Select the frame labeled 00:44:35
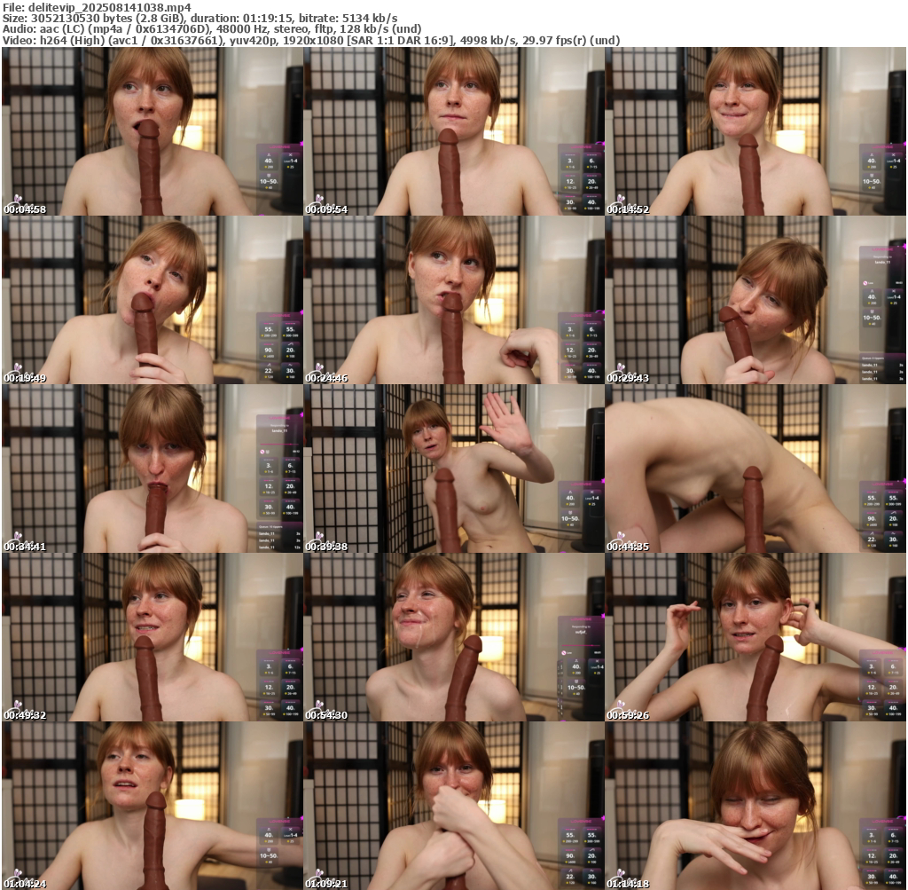This screenshot has width=908, height=890. tap(755, 469)
